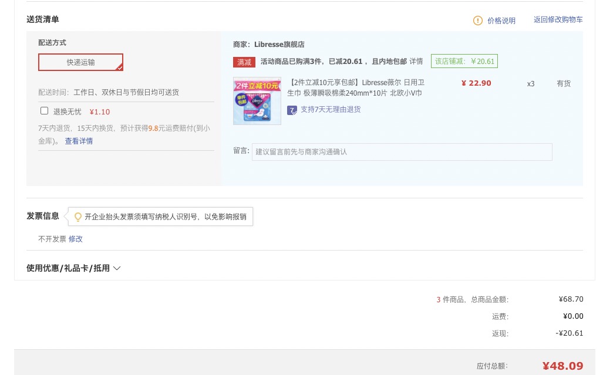Click the Libresse旗舰店 merchant name
The image size is (603, 375).
point(279,44)
